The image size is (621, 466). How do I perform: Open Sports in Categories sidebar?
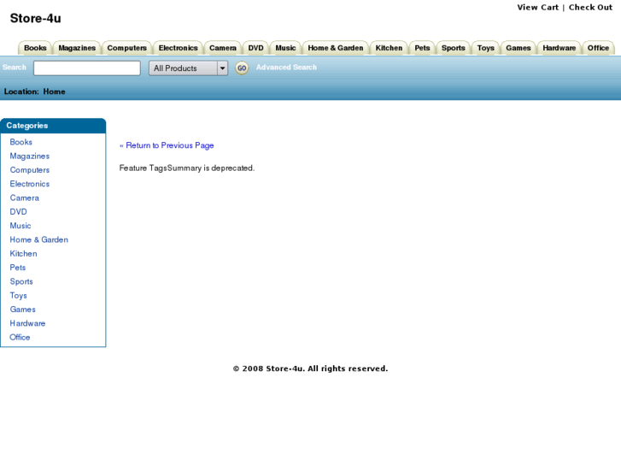(x=21, y=281)
